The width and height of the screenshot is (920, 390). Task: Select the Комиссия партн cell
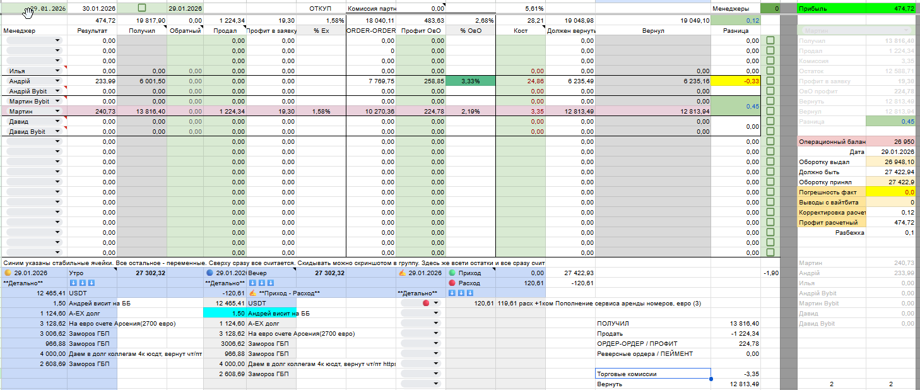(371, 8)
